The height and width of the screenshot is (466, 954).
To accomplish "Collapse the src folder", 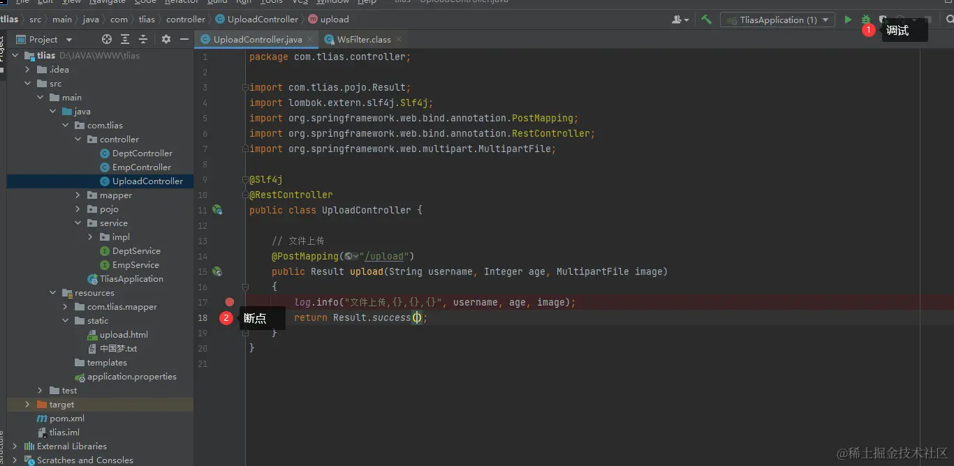I will tap(27, 83).
